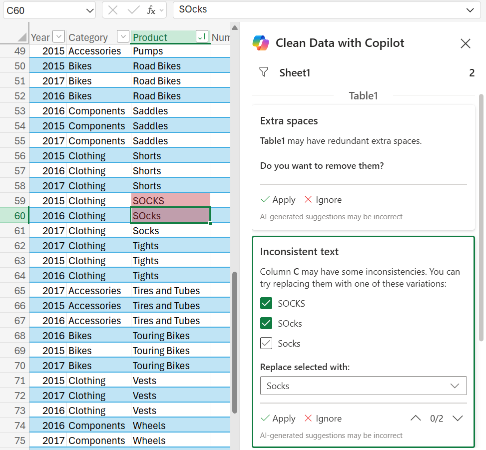Click the formula bar enter checkmark icon
The height and width of the screenshot is (450, 486).
[133, 10]
